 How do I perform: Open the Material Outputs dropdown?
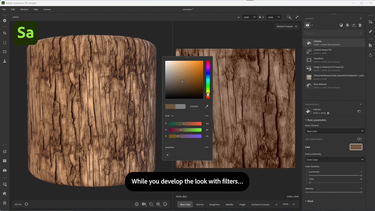coord(287,27)
